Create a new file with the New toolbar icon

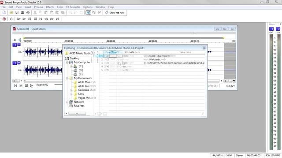point(4,13)
